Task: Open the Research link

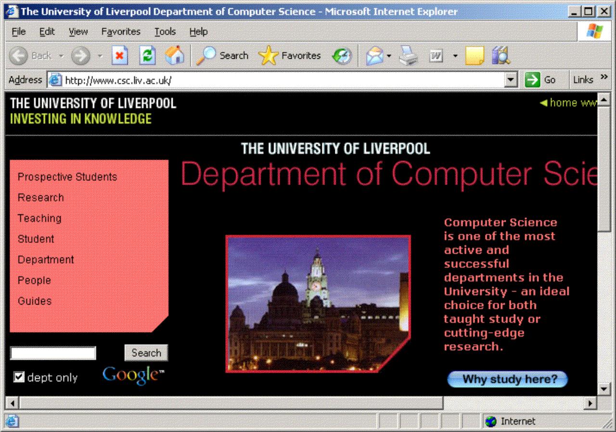Action: coord(41,198)
